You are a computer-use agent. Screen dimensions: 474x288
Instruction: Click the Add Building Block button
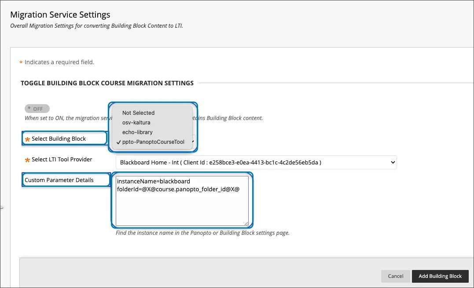tap(440, 276)
